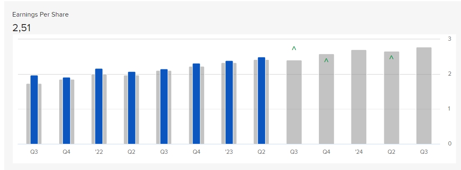Click the last blue Q2 earnings bar
Image resolution: width=461 pixels, height=170 pixels.
point(261,101)
